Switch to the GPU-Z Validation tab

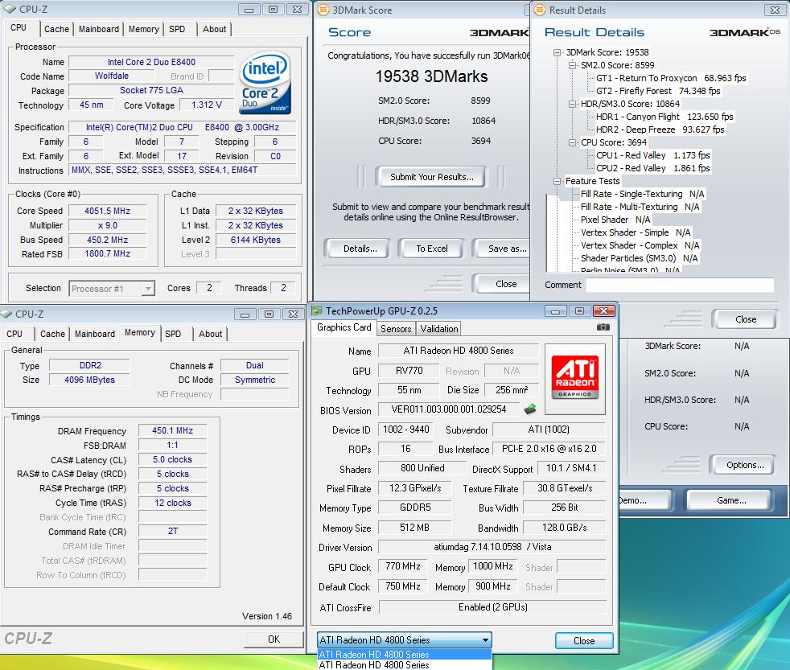click(x=439, y=329)
